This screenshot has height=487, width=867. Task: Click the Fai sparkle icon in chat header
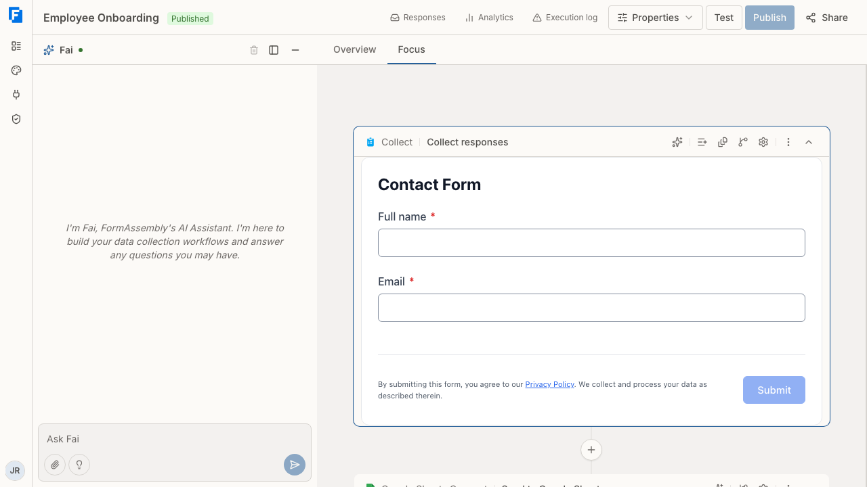(x=49, y=50)
